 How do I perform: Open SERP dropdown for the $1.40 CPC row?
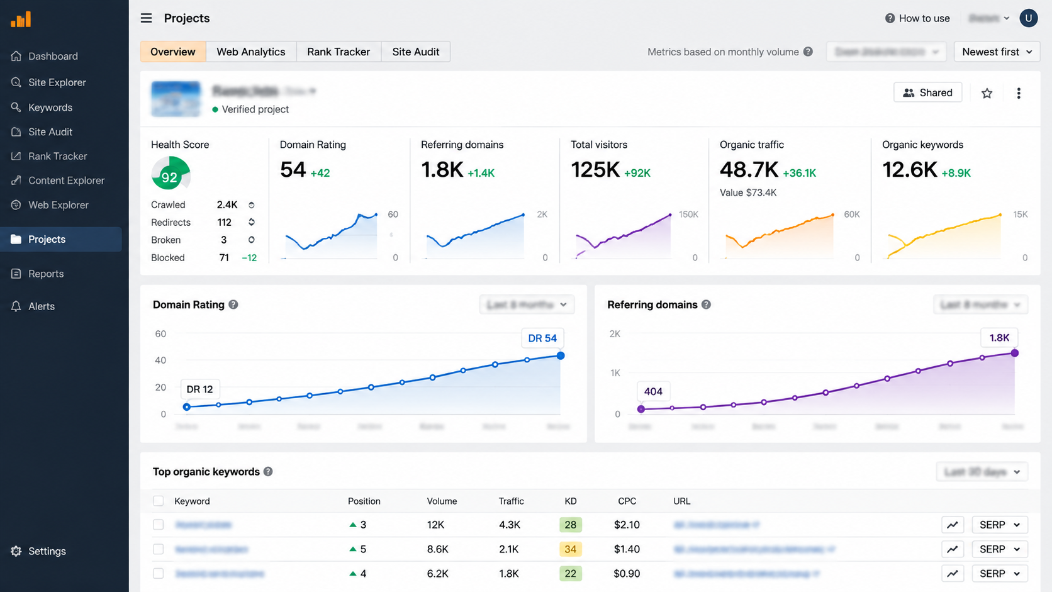pyautogui.click(x=1000, y=549)
